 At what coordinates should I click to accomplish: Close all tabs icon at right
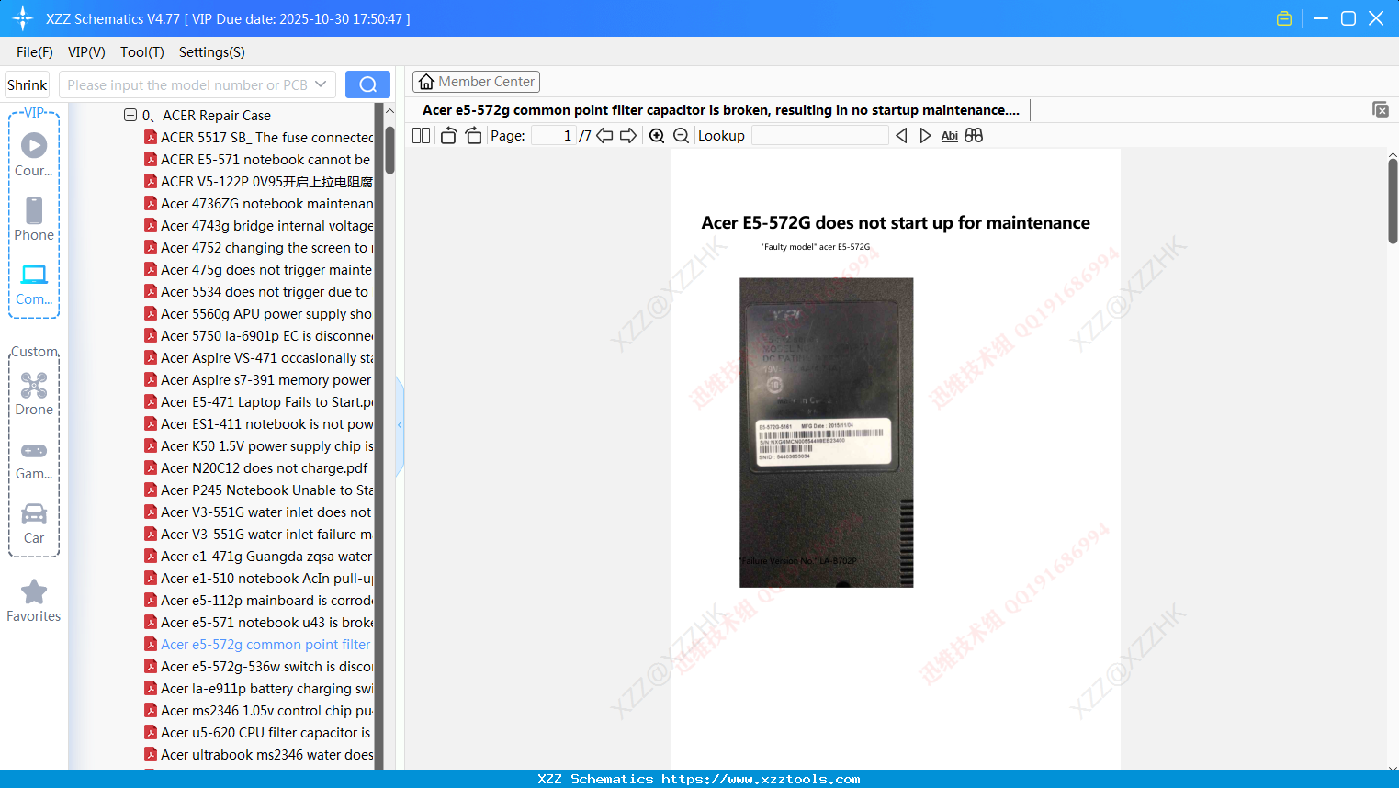1381,110
